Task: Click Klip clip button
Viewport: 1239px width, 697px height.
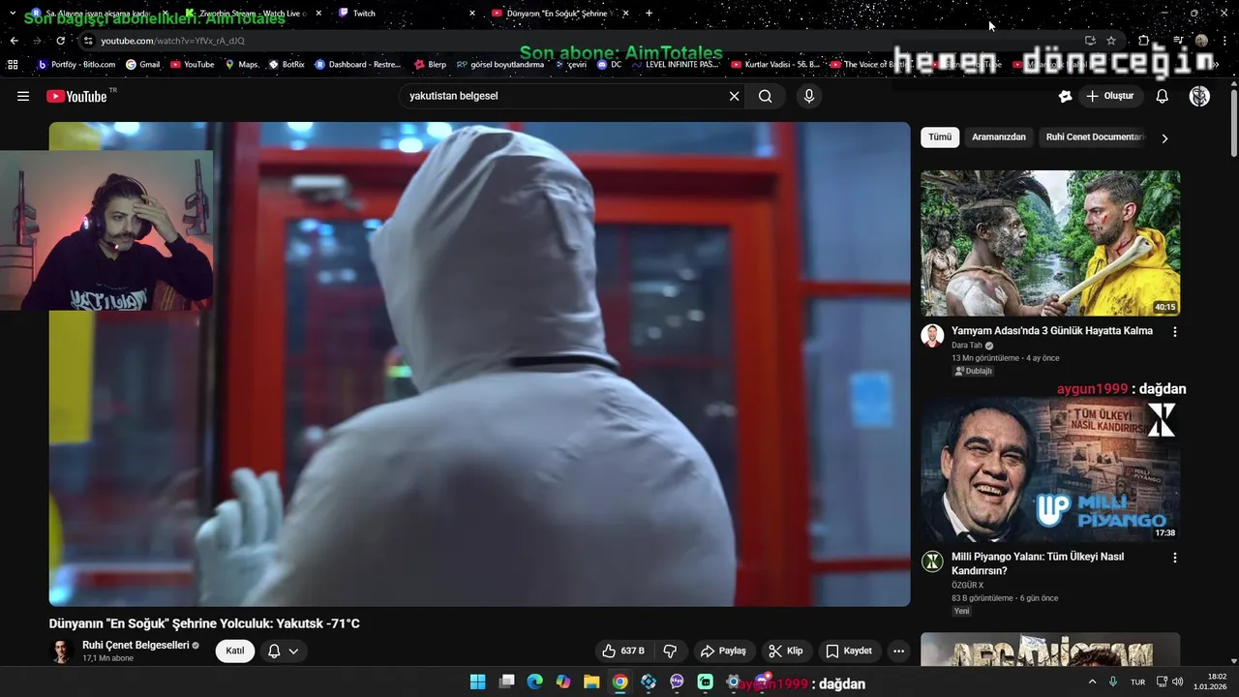Action: [x=785, y=651]
